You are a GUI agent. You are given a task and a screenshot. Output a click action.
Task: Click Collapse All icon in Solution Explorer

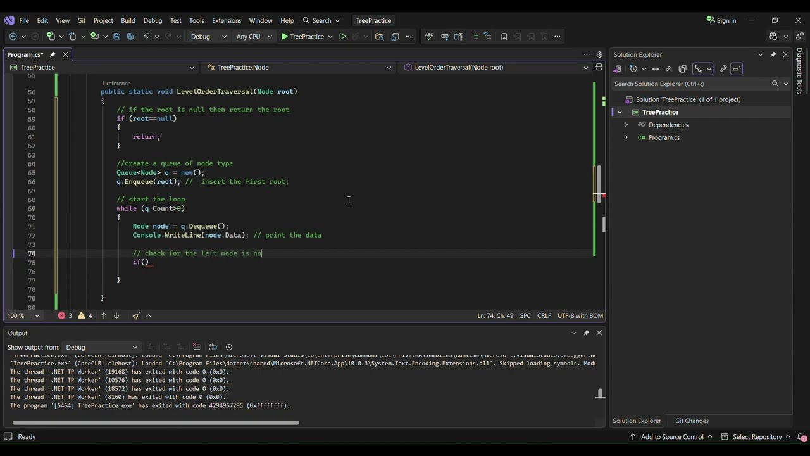pos(669,69)
